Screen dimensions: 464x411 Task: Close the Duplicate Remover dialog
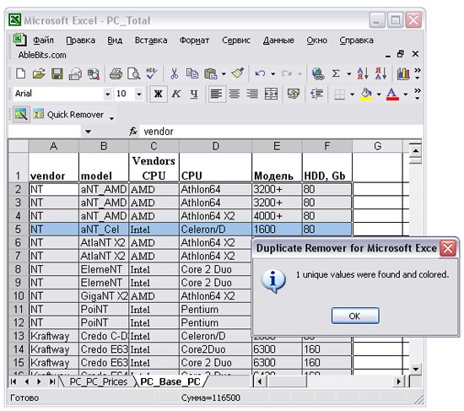coord(448,248)
